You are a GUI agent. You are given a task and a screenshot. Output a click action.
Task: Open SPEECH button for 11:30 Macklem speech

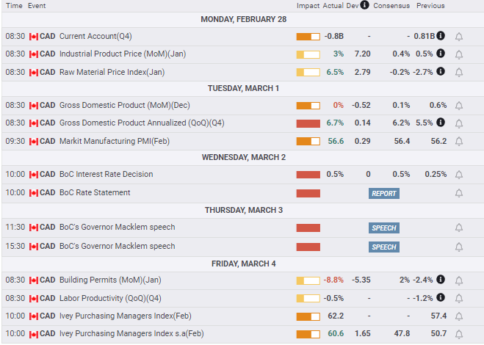383,228
